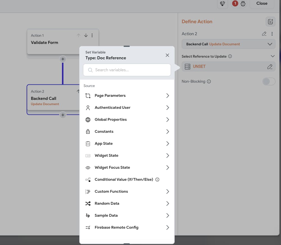Click the Close button at top right
Screen dimensions: 281x245
(262, 3)
